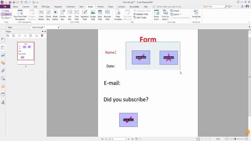
Task: Click zoom in plus button in status bar
Action: point(247,139)
